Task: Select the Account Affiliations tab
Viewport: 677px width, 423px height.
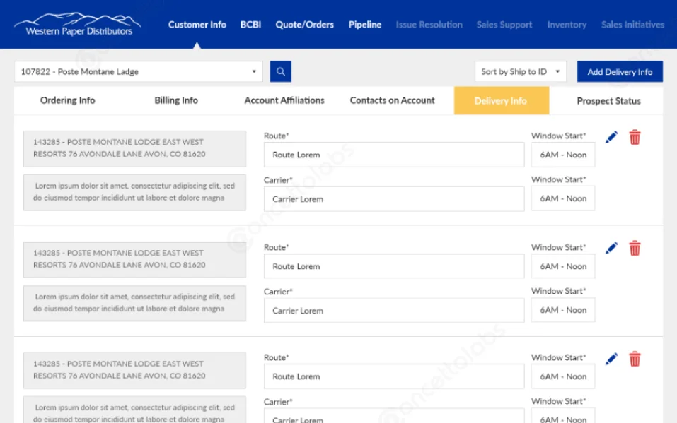Action: pyautogui.click(x=284, y=100)
